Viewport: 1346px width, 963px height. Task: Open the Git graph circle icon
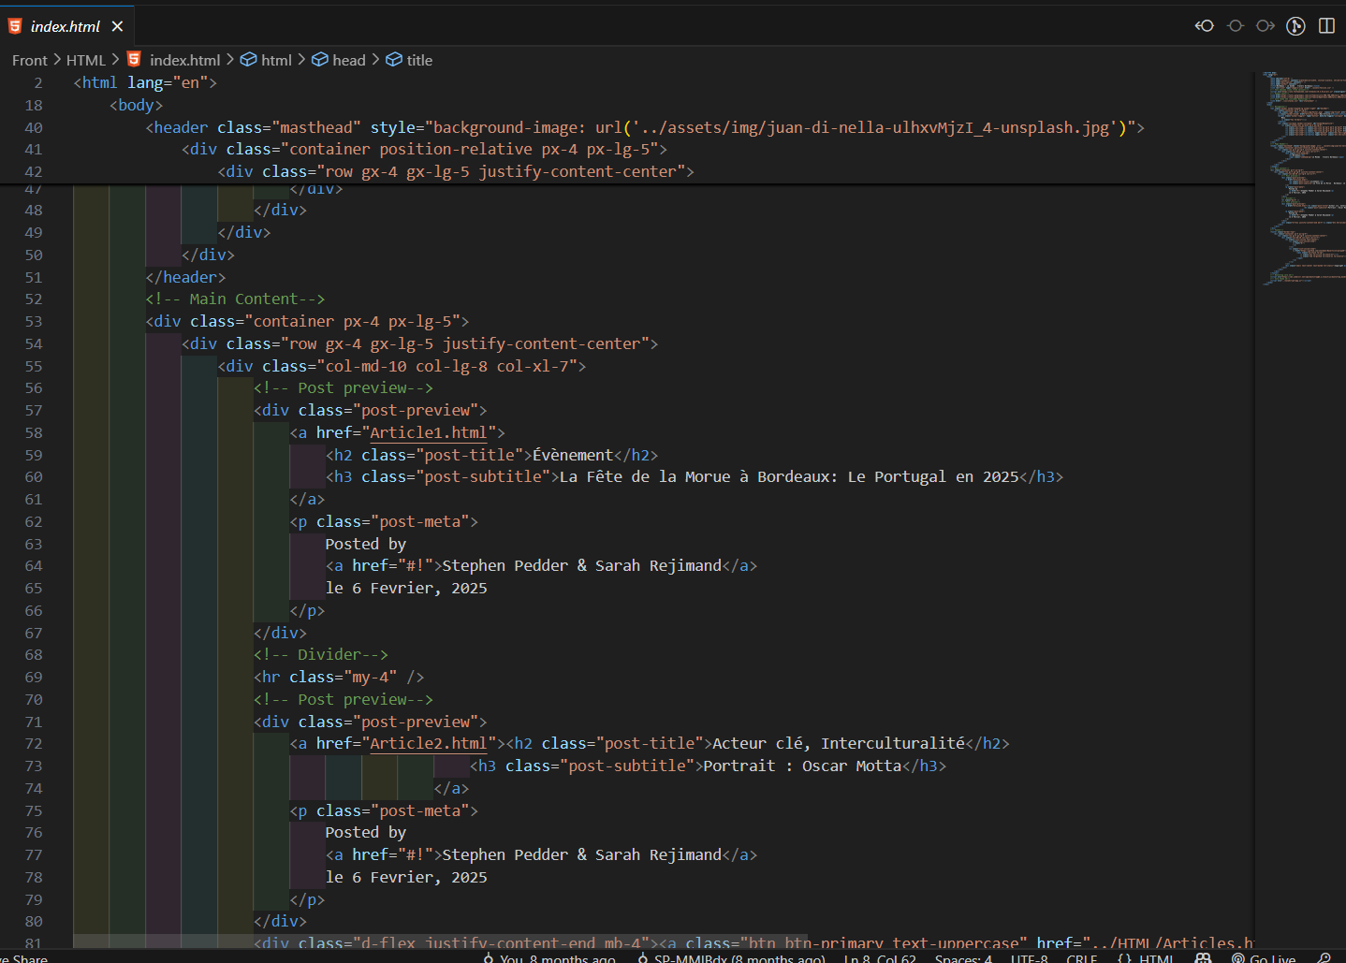point(1295,25)
